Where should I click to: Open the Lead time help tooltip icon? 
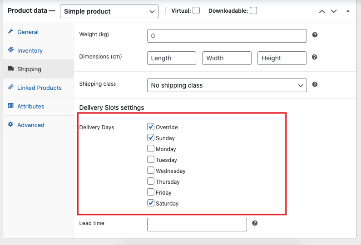(255, 223)
